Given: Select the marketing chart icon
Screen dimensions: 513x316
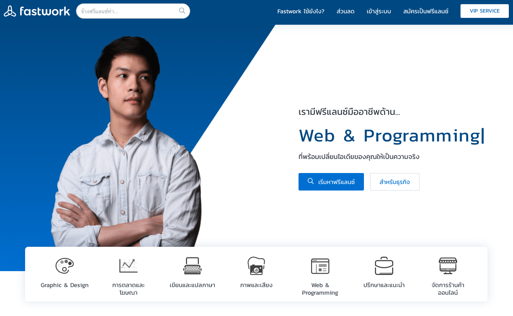Looking at the screenshot, I should click(x=129, y=265).
